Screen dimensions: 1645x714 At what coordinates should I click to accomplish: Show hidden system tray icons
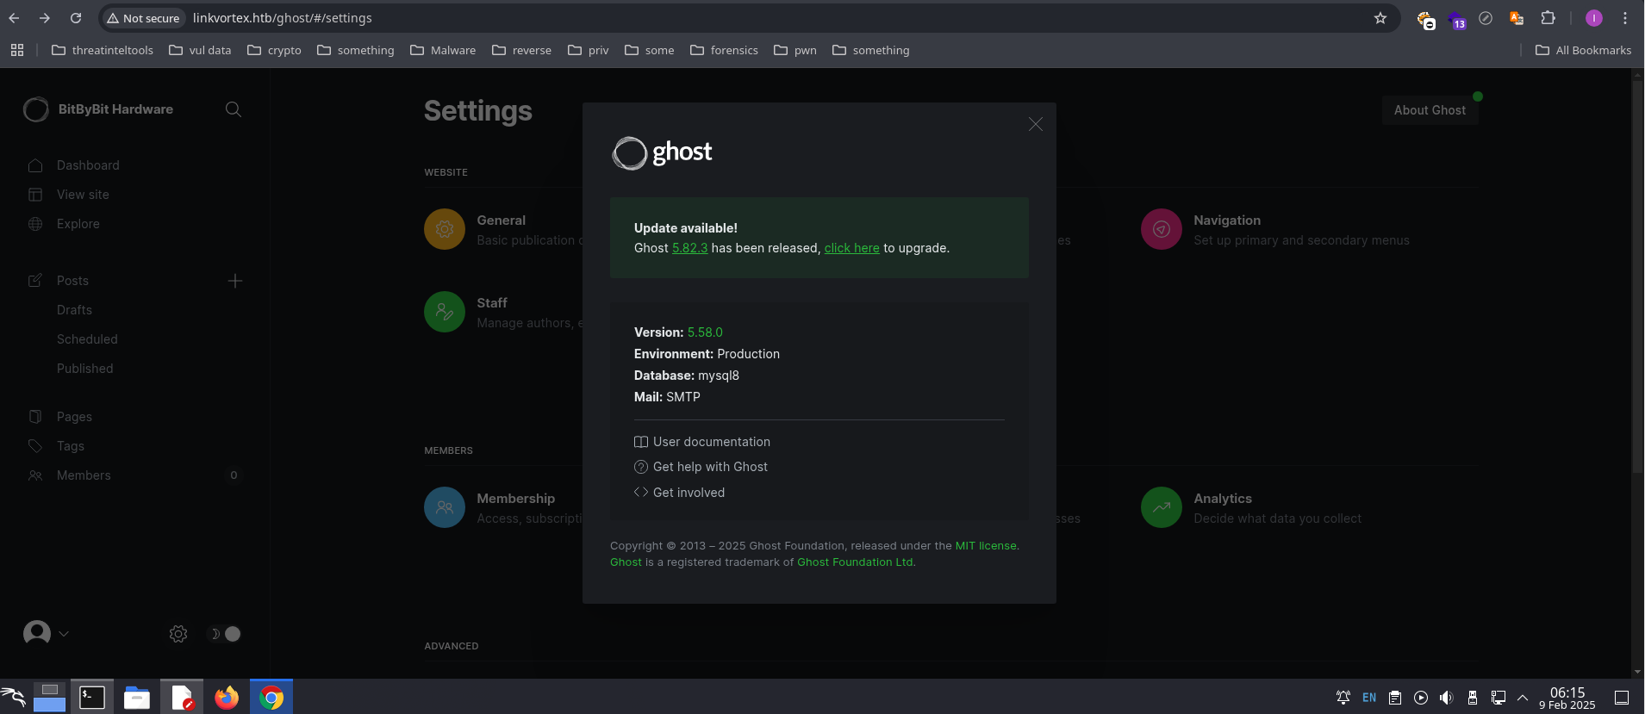[1523, 698]
